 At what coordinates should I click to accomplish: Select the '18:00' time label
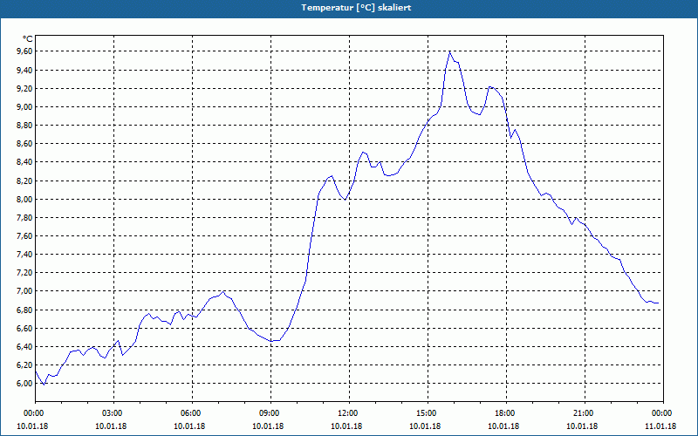click(x=503, y=413)
